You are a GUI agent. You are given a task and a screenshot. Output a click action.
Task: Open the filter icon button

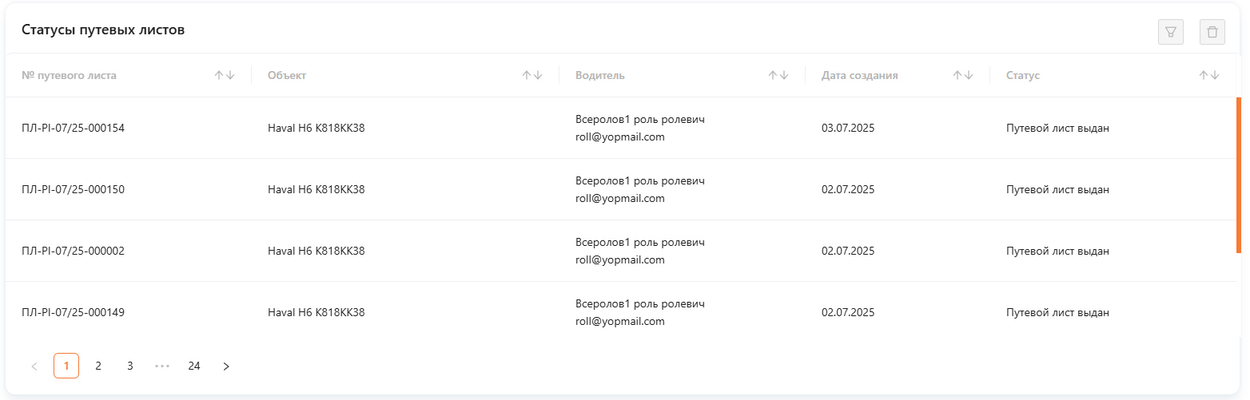coord(1171,32)
